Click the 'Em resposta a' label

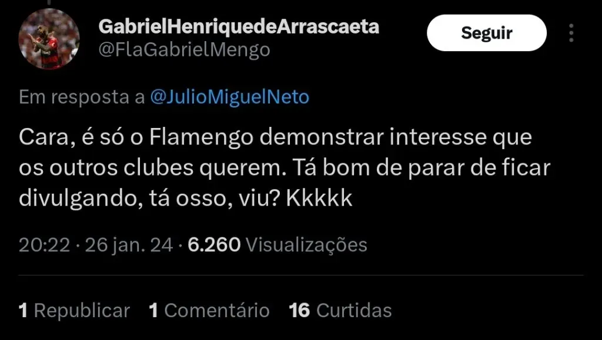pyautogui.click(x=82, y=97)
